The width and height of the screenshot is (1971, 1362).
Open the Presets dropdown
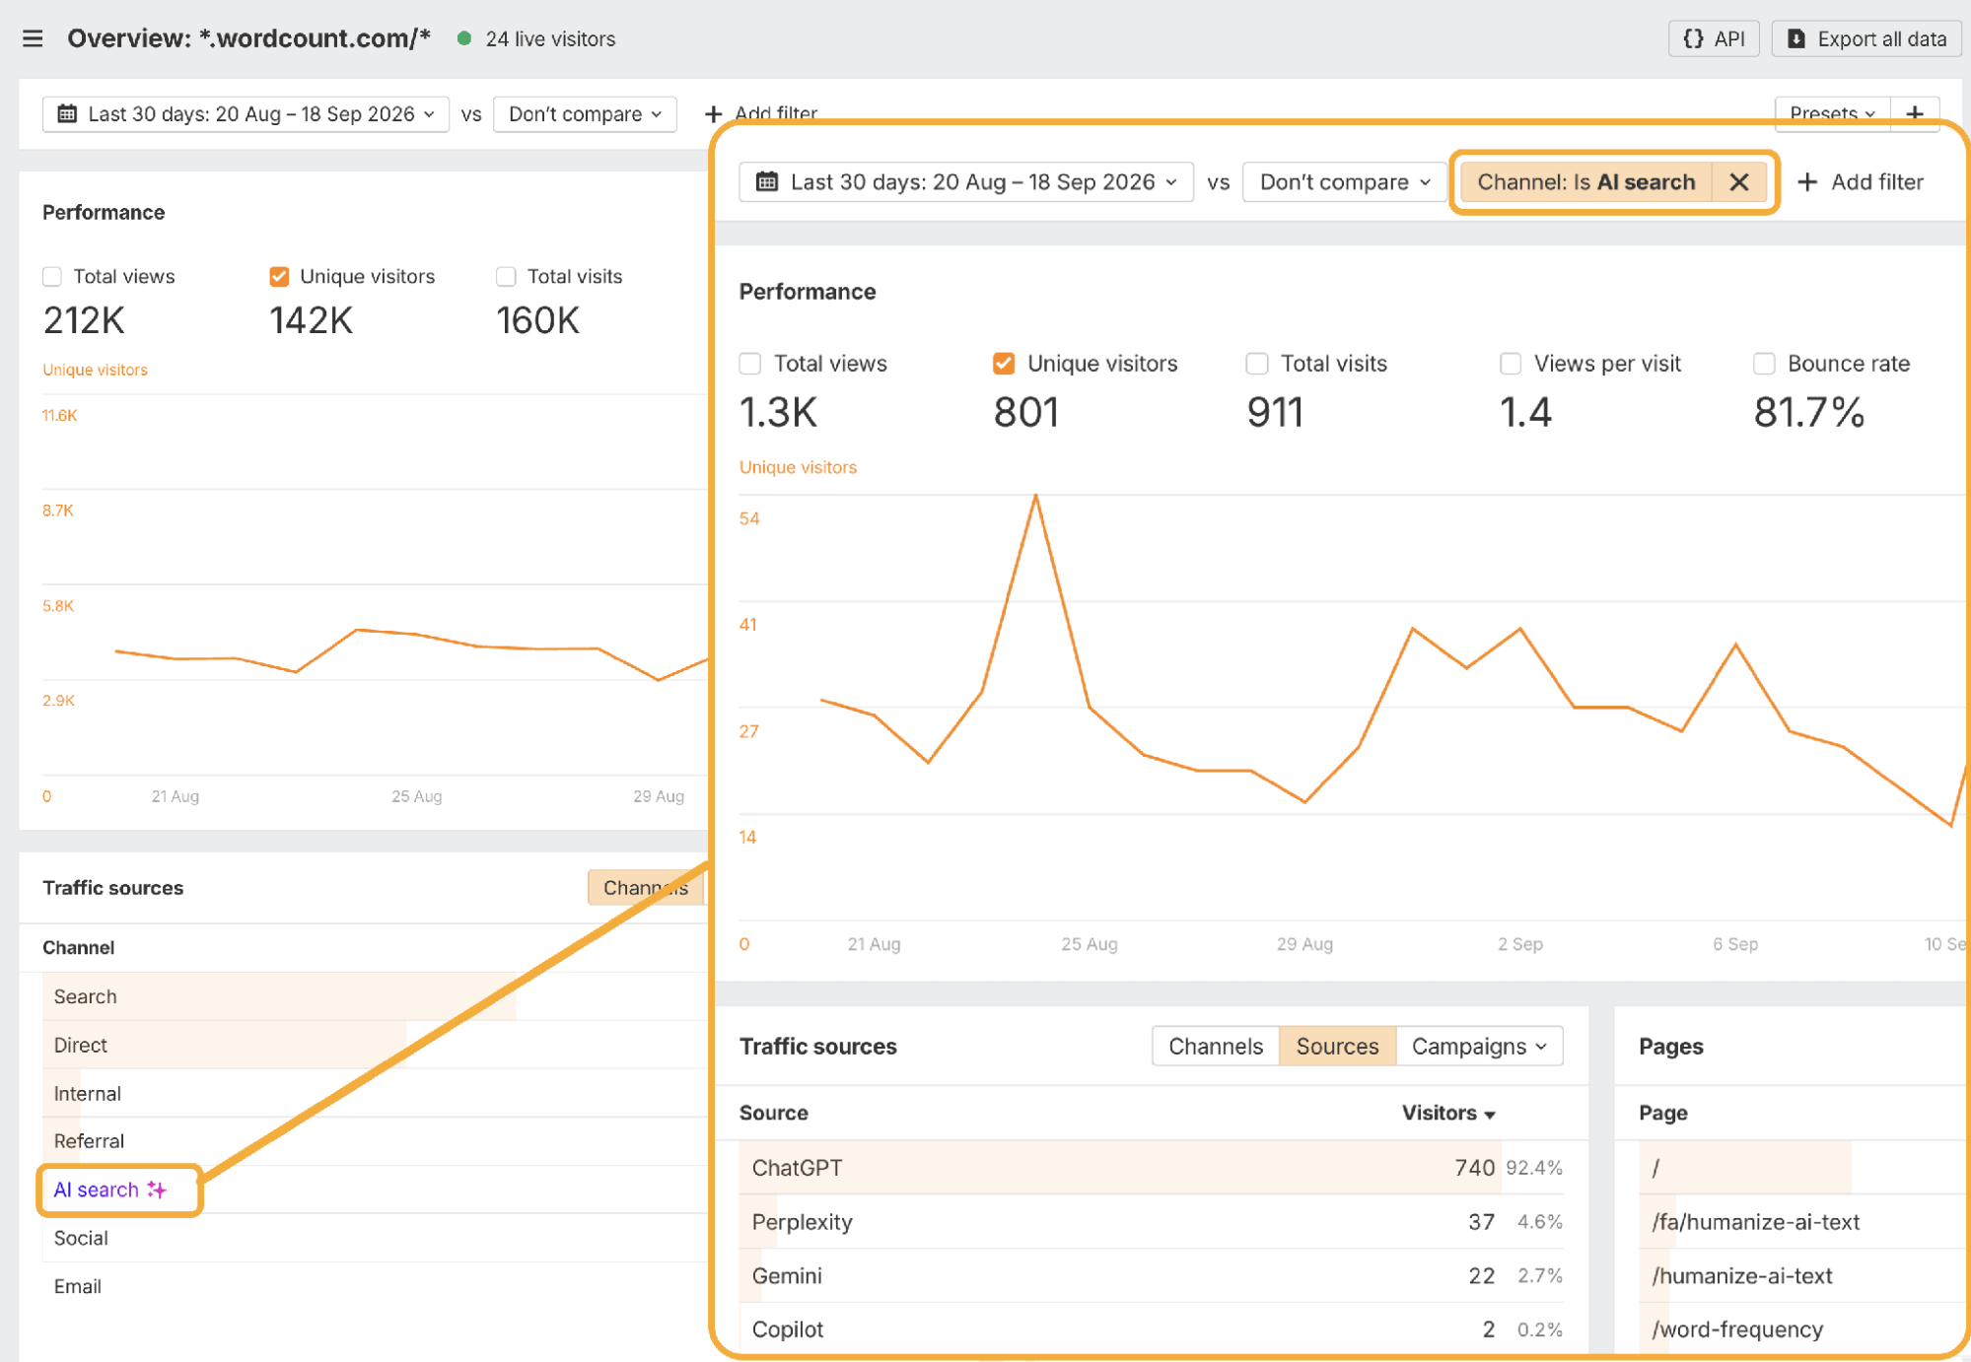click(x=1832, y=113)
